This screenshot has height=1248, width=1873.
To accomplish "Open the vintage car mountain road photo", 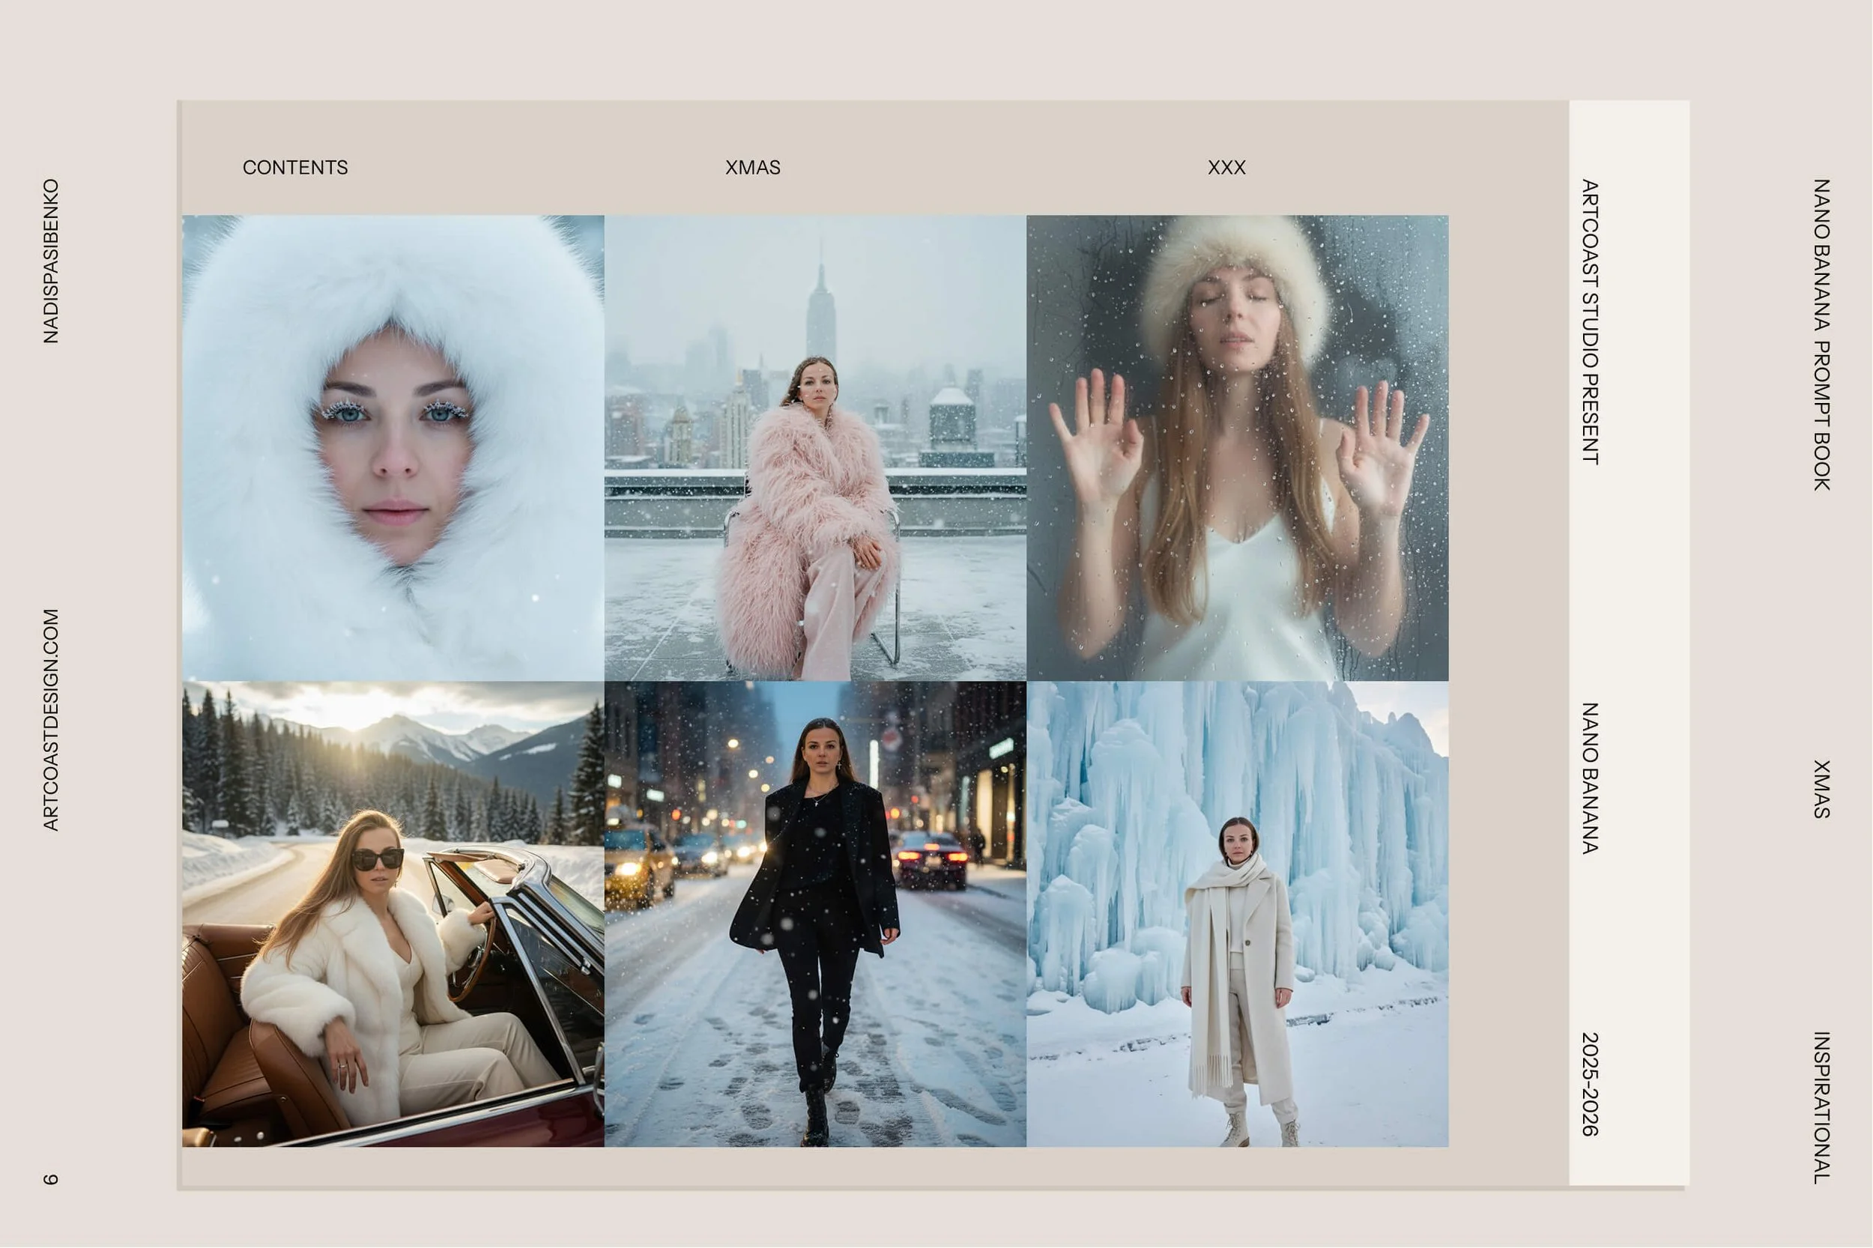I will (394, 915).
